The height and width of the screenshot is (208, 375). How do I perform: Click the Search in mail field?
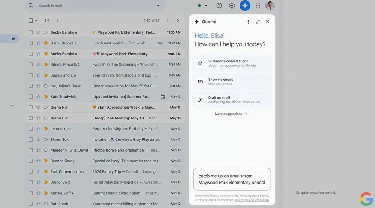94,6
